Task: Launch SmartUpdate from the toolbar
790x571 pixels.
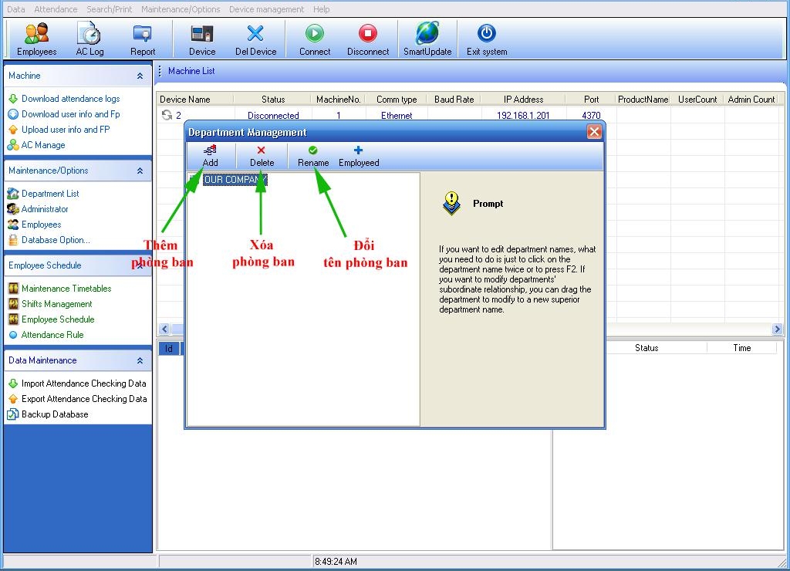Action: tap(427, 39)
